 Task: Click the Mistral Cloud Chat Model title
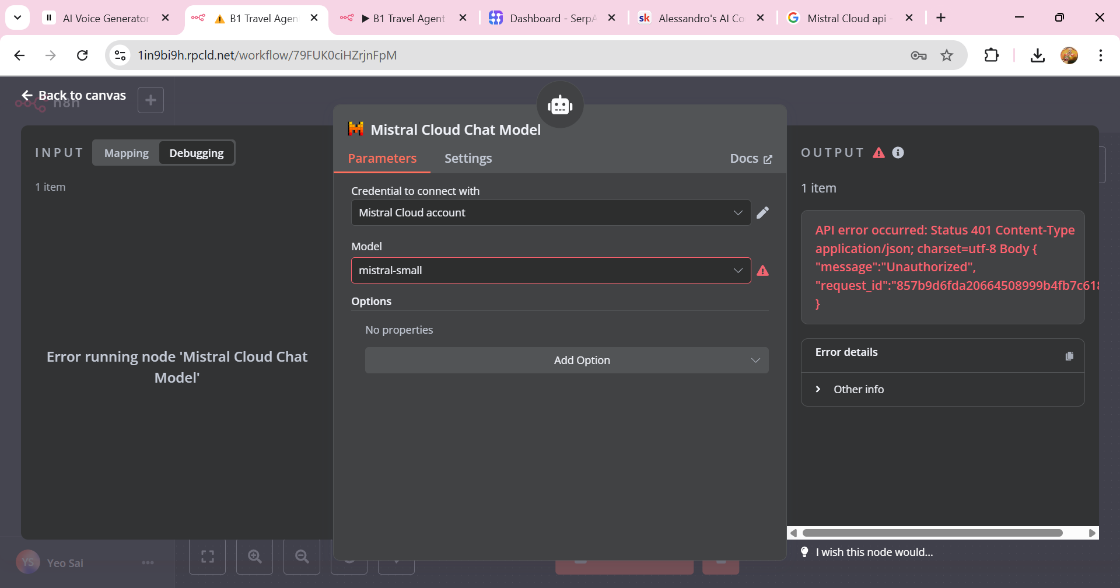pos(456,129)
